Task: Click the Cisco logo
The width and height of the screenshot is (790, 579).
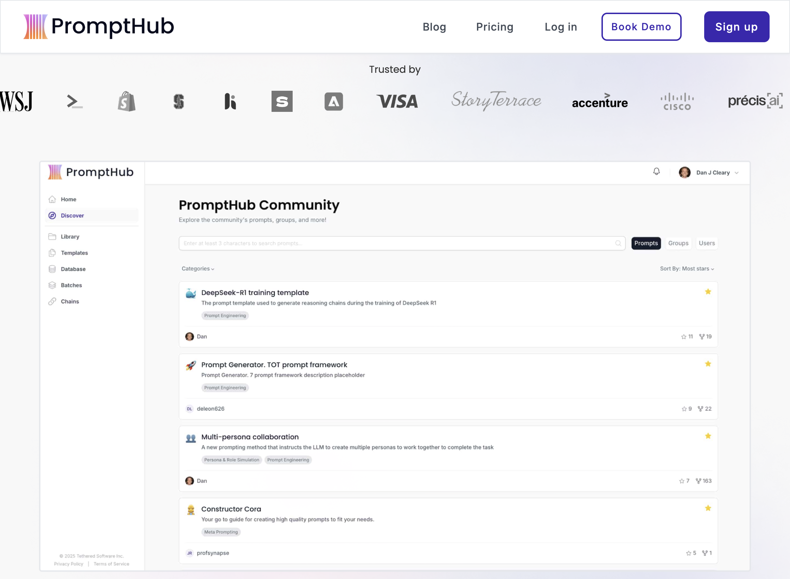Action: tap(677, 102)
